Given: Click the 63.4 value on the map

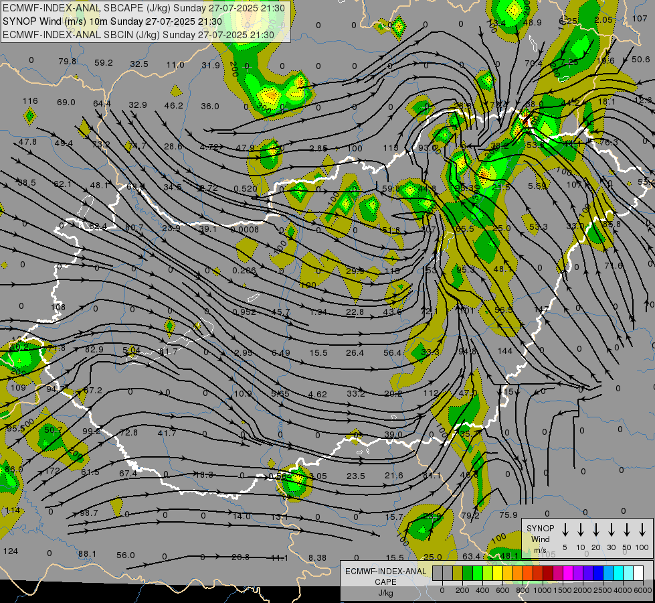Looking at the screenshot, I should tap(471, 556).
